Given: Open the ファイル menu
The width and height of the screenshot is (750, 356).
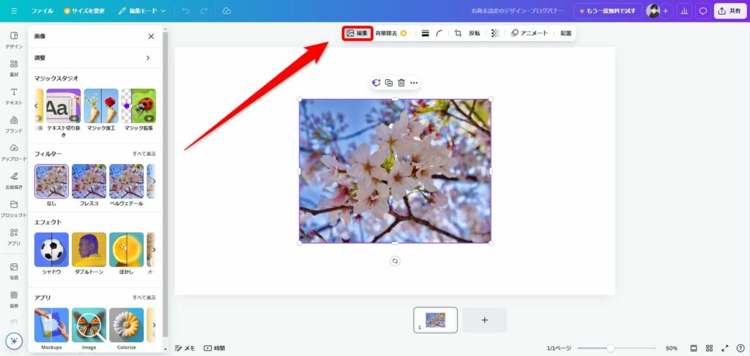Looking at the screenshot, I should coord(42,10).
